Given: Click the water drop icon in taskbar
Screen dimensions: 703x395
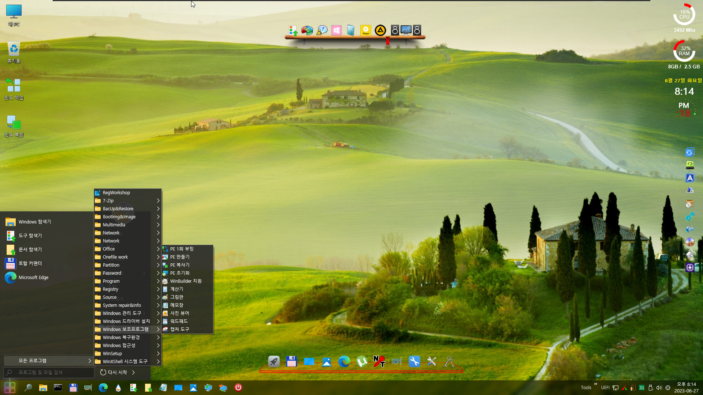Looking at the screenshot, I should (118, 388).
